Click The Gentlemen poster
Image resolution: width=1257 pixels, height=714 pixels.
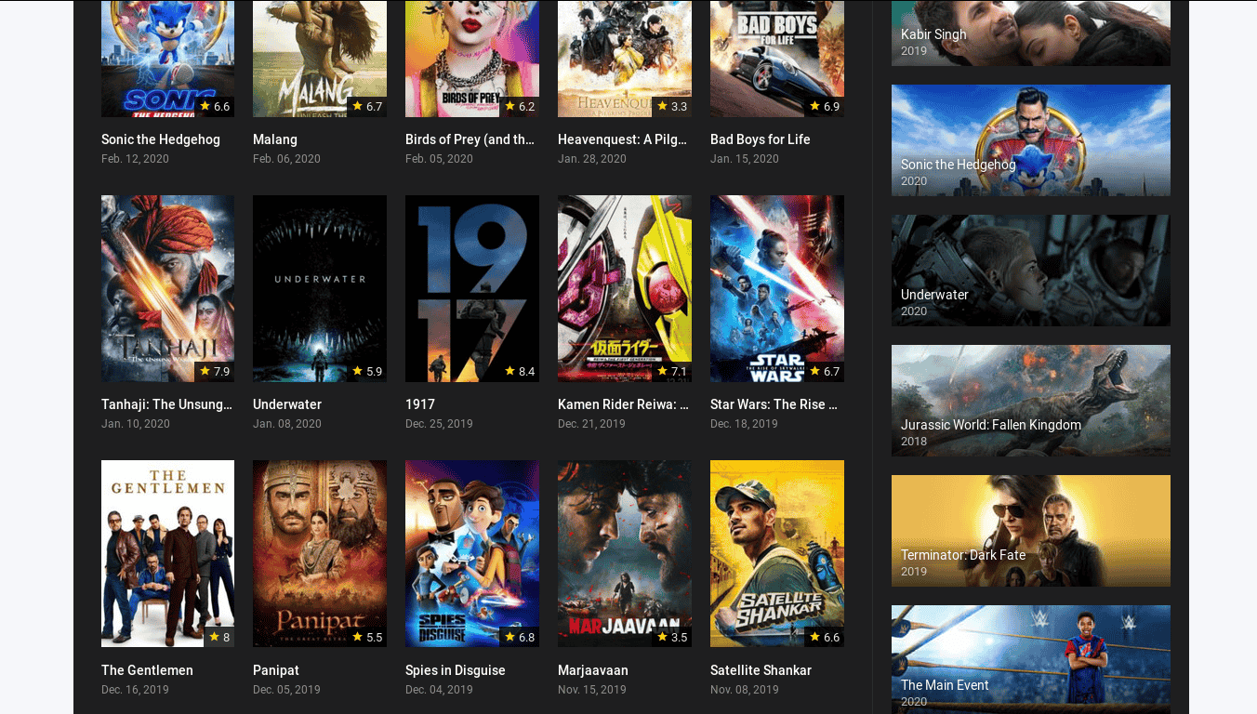pos(167,553)
